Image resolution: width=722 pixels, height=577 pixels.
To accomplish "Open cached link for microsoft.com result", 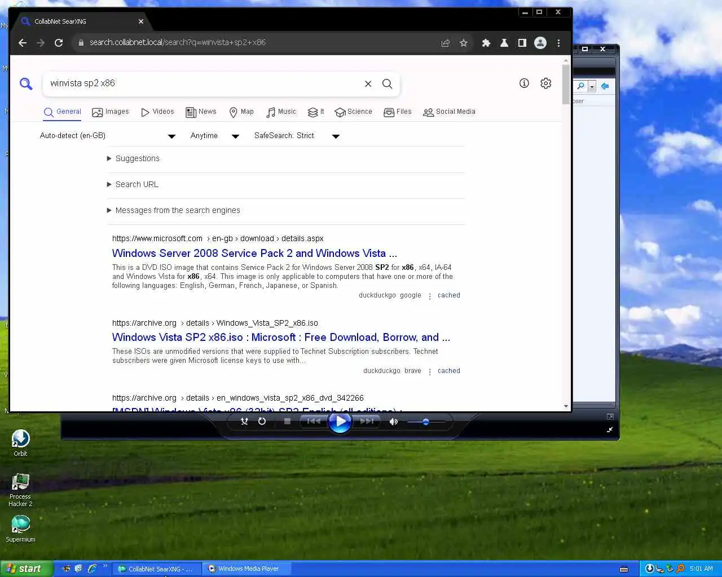I will click(x=448, y=295).
